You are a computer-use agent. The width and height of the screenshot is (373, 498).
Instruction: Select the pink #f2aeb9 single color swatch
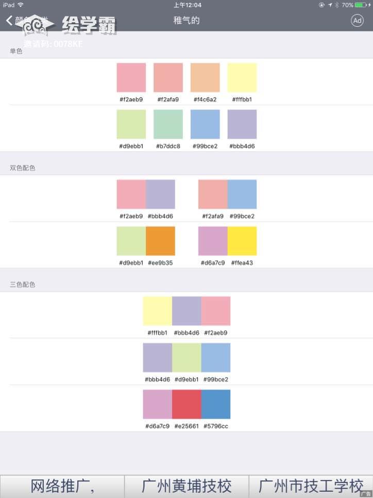click(x=131, y=78)
